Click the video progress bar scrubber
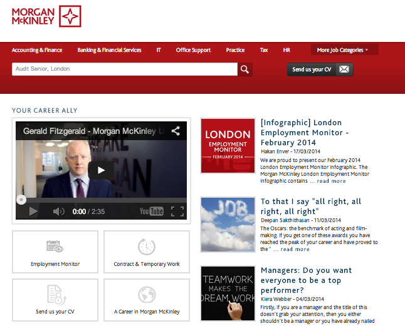The image size is (405, 326). click(21, 200)
